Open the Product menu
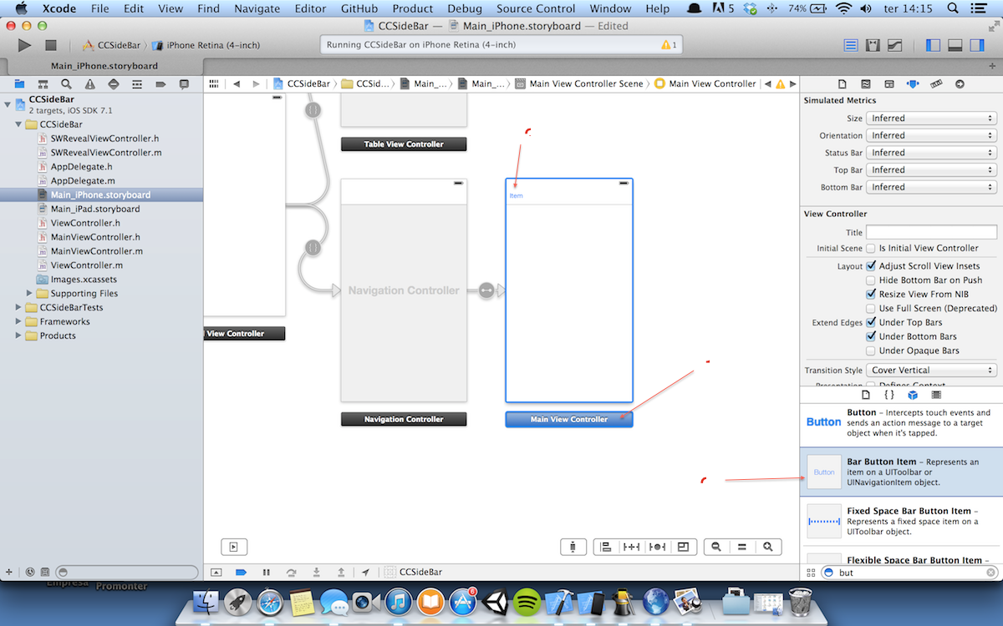The image size is (1003, 626). point(413,8)
